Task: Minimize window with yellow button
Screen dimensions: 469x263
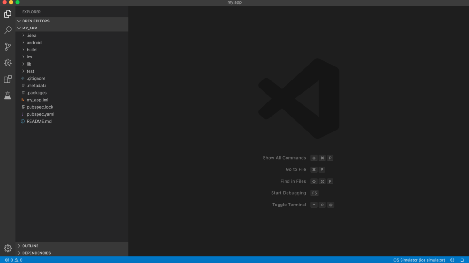Action: coord(11,2)
